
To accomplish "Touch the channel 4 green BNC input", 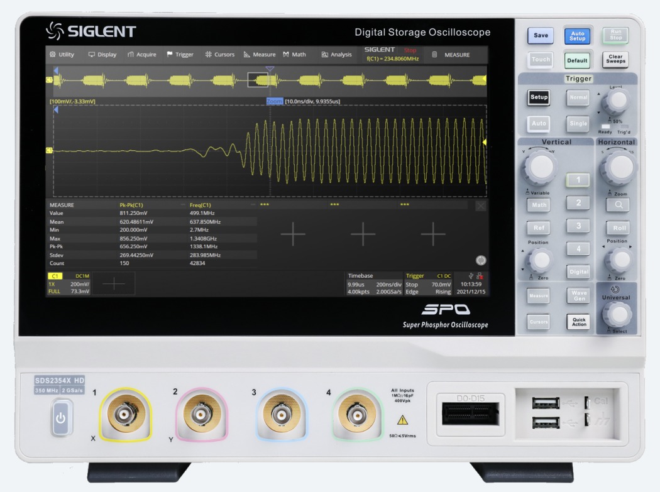I will pyautogui.click(x=358, y=415).
